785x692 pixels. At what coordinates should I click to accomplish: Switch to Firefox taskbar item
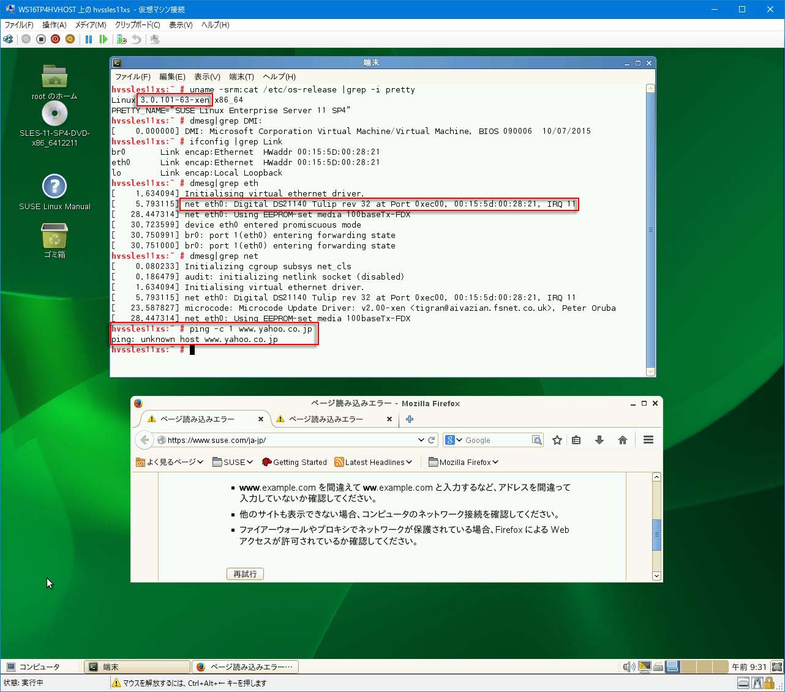click(x=245, y=667)
